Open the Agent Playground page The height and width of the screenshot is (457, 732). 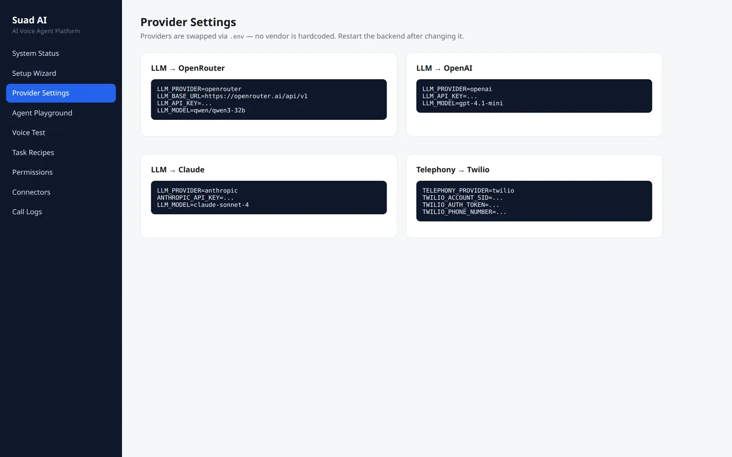[61, 113]
